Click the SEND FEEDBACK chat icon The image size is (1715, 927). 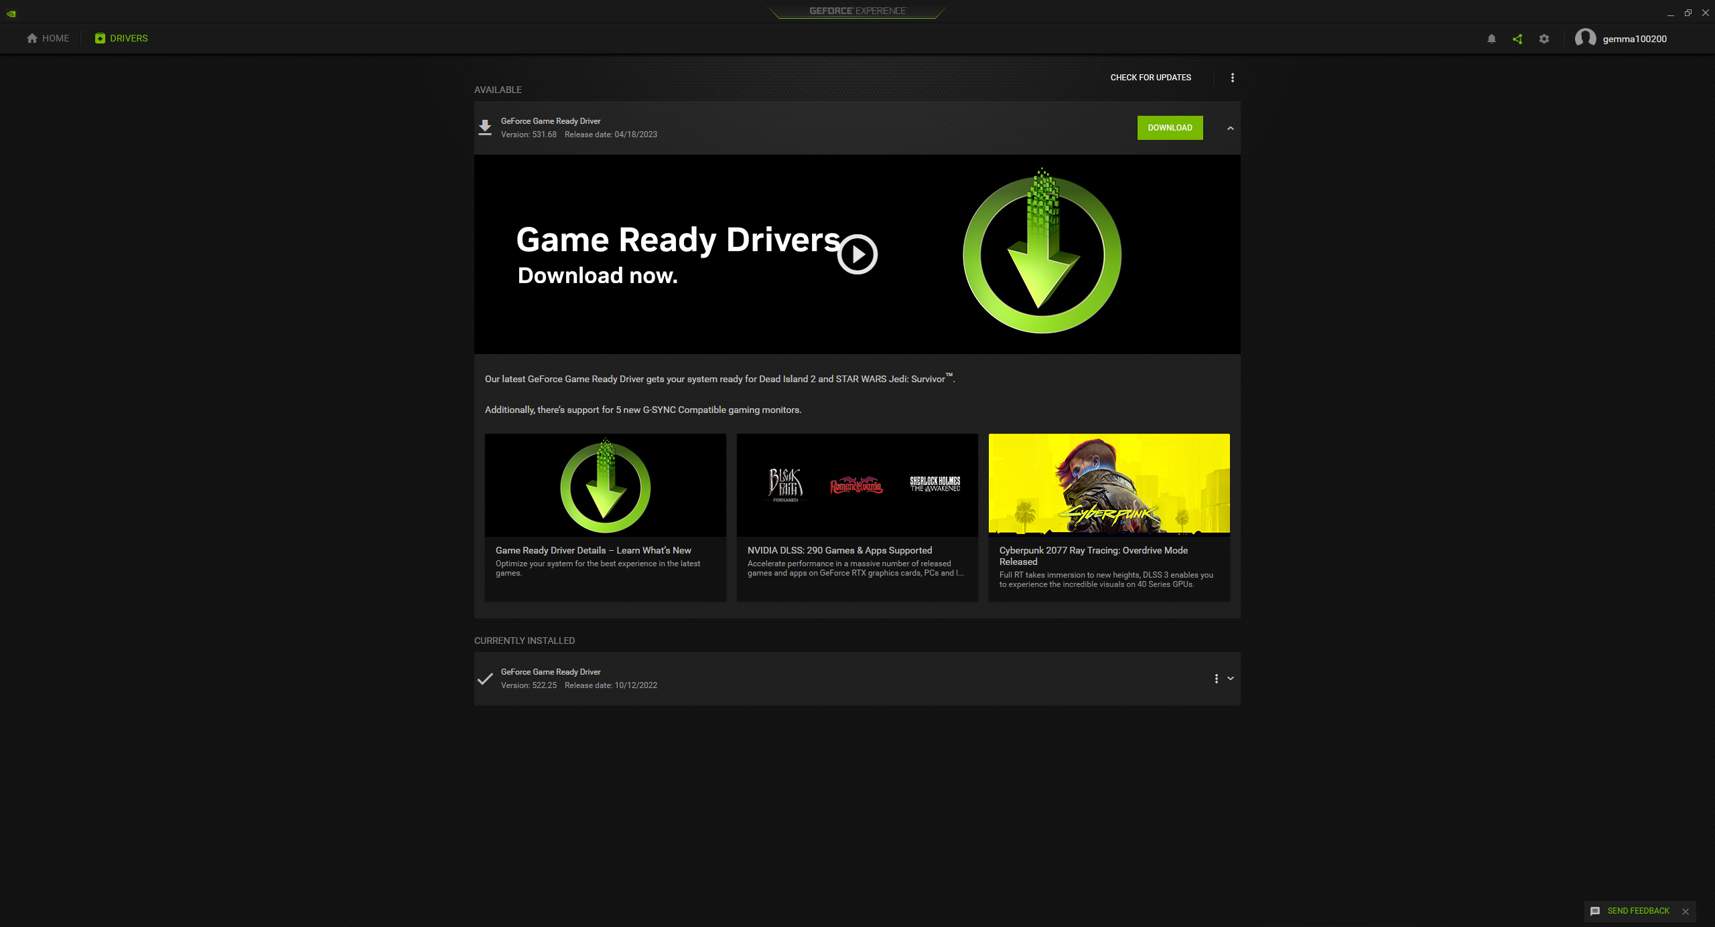(x=1595, y=911)
